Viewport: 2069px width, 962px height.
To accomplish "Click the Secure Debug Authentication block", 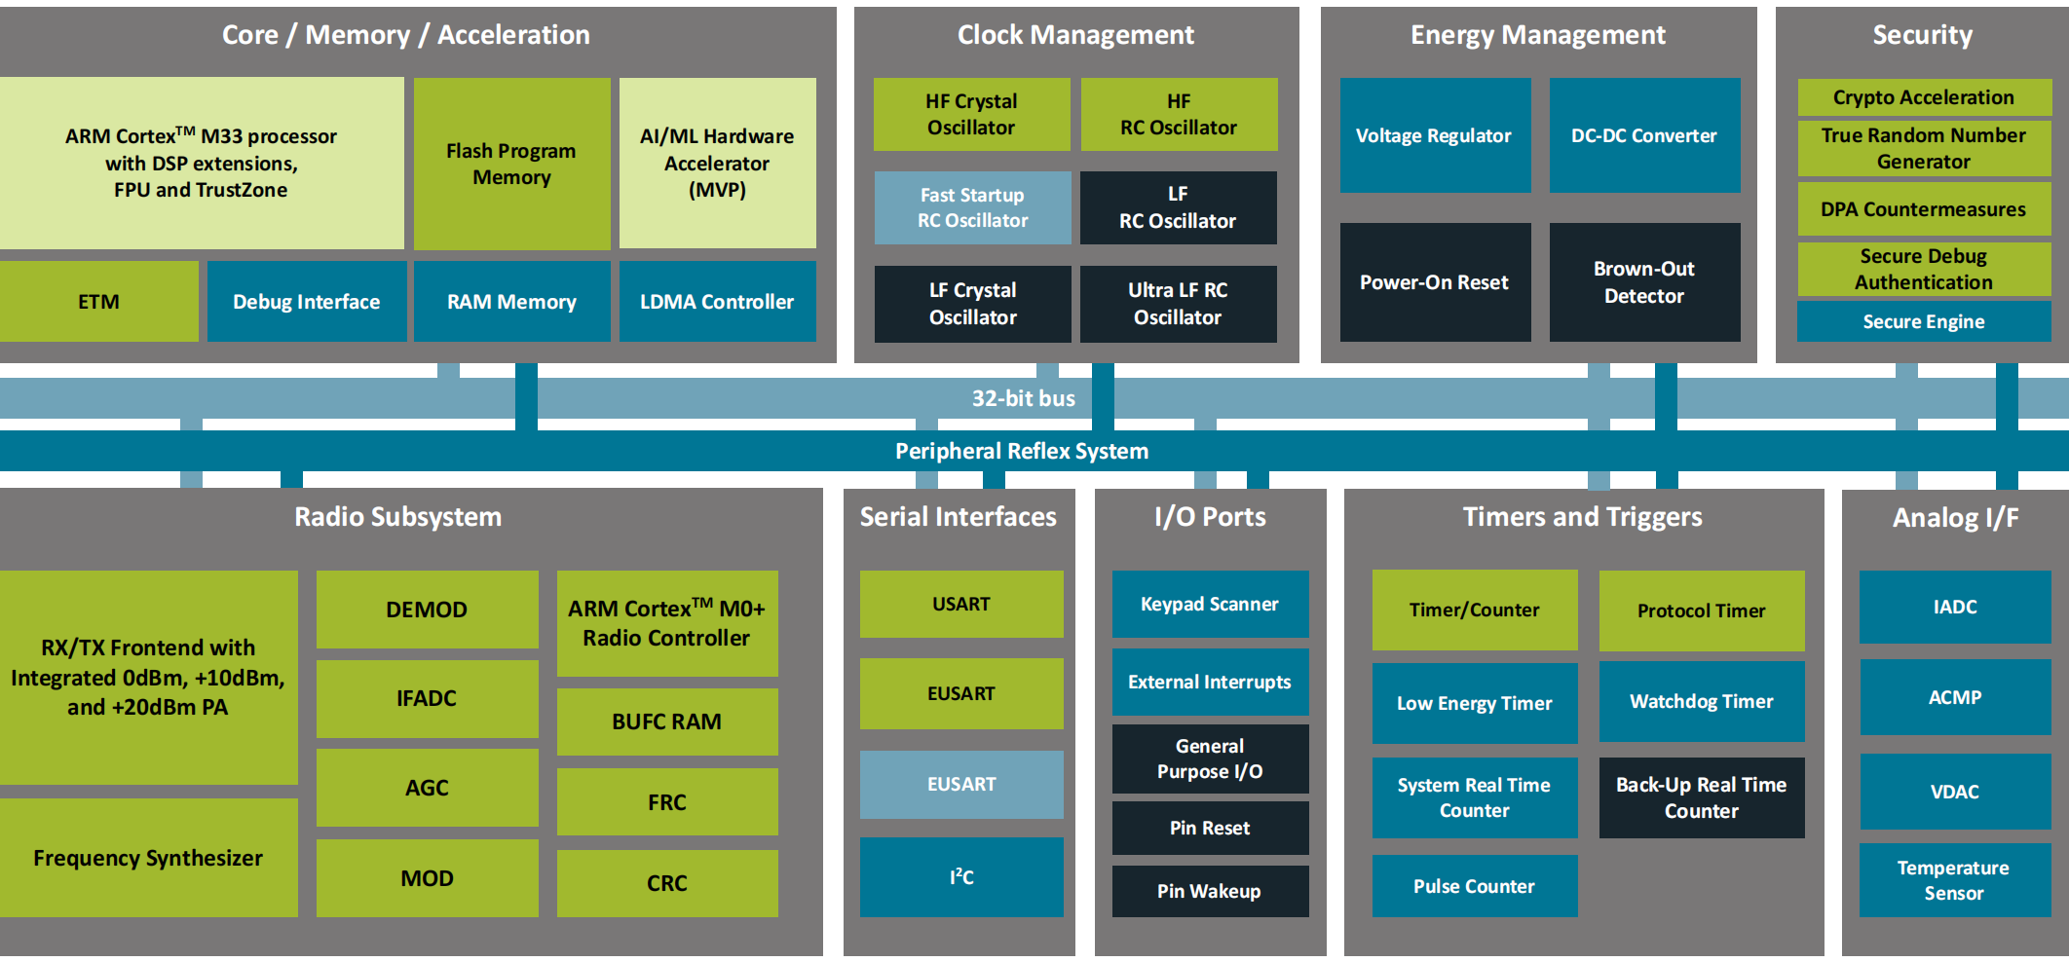I will 1924,269.
